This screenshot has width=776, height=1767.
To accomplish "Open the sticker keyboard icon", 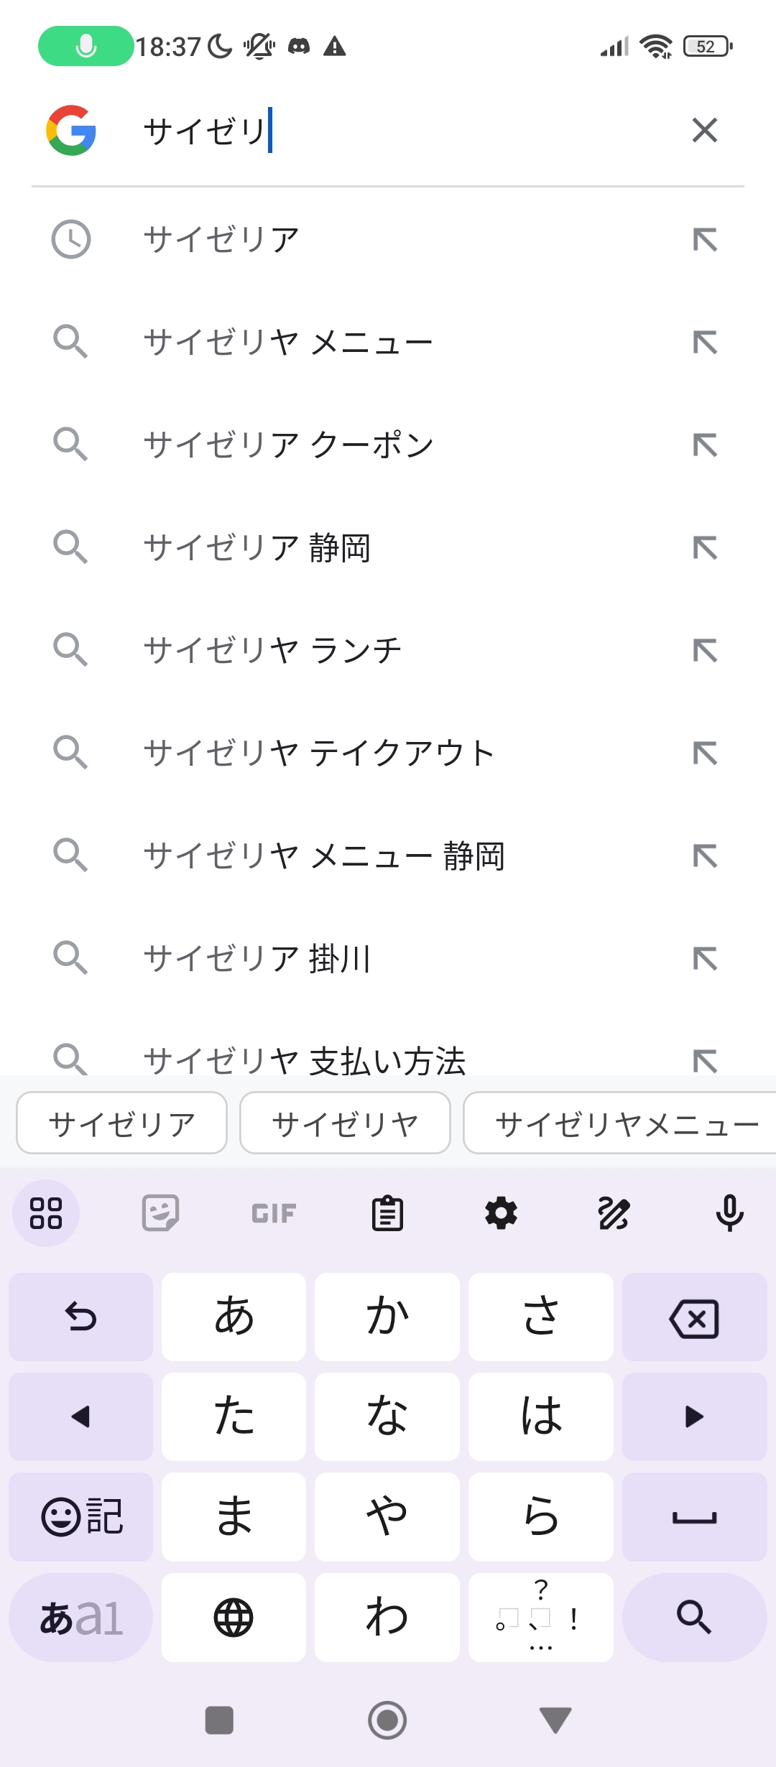I will (x=160, y=1213).
